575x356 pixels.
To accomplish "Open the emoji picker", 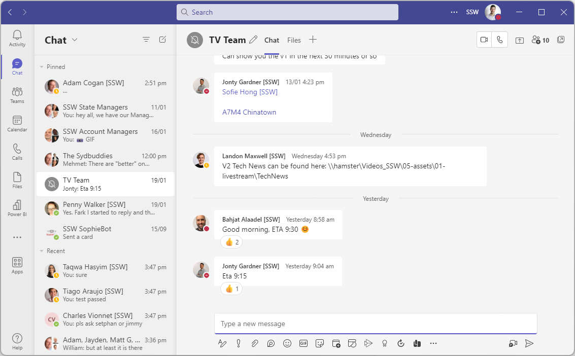I will pyautogui.click(x=287, y=343).
